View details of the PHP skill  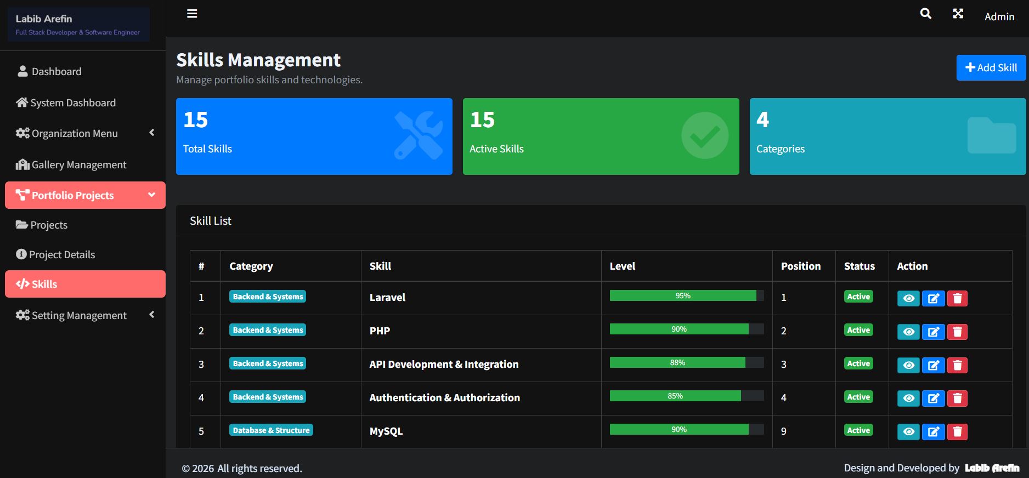click(x=908, y=332)
